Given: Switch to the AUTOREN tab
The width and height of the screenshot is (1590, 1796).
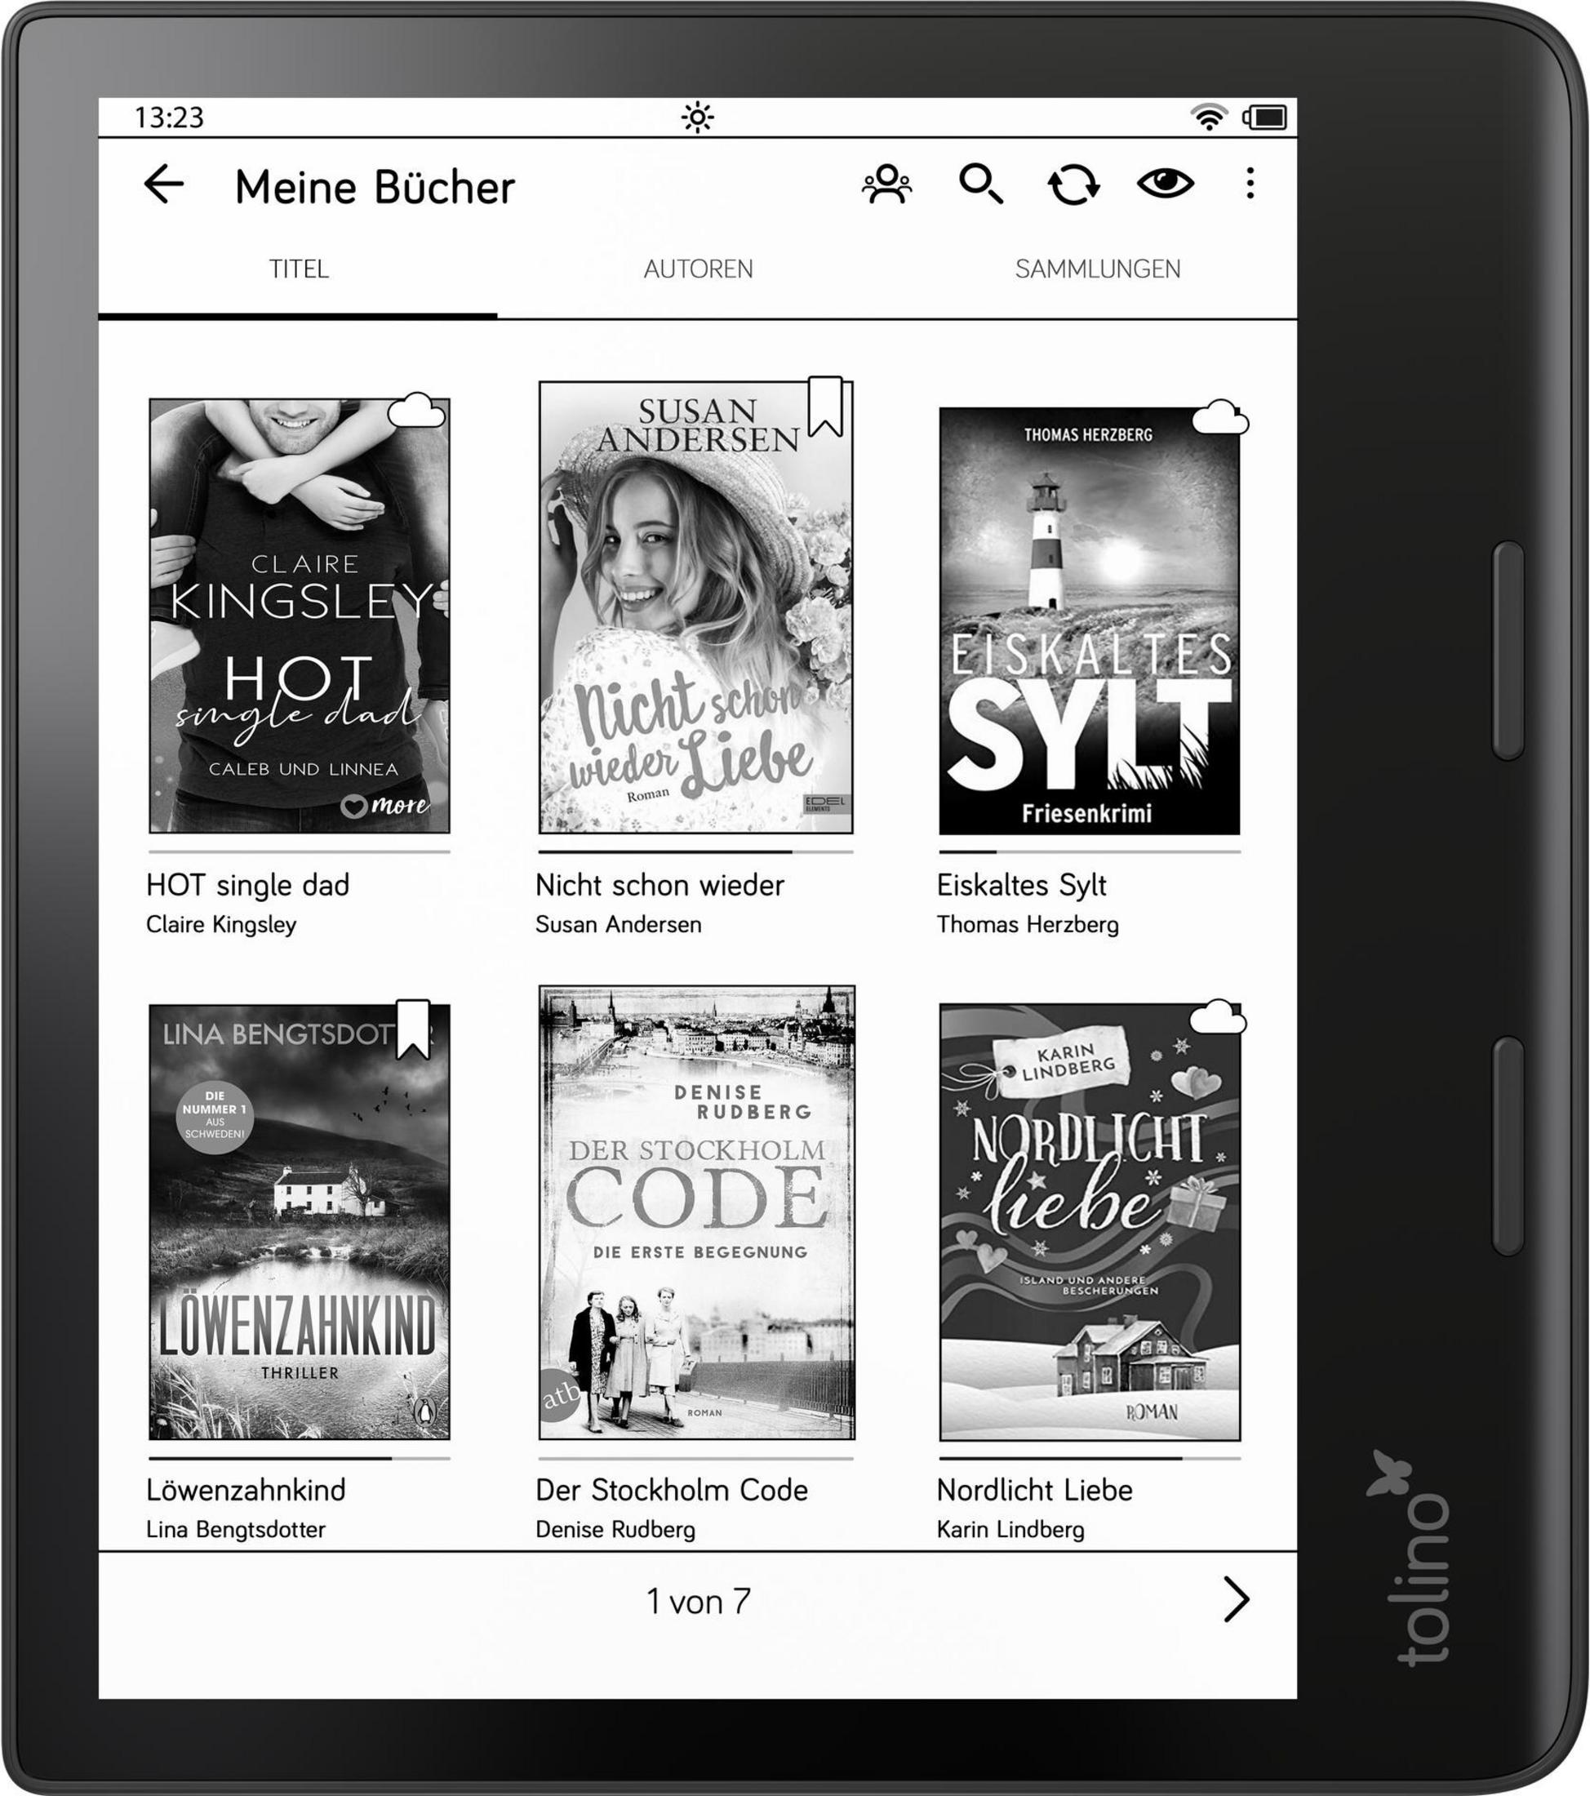Looking at the screenshot, I should tap(699, 269).
